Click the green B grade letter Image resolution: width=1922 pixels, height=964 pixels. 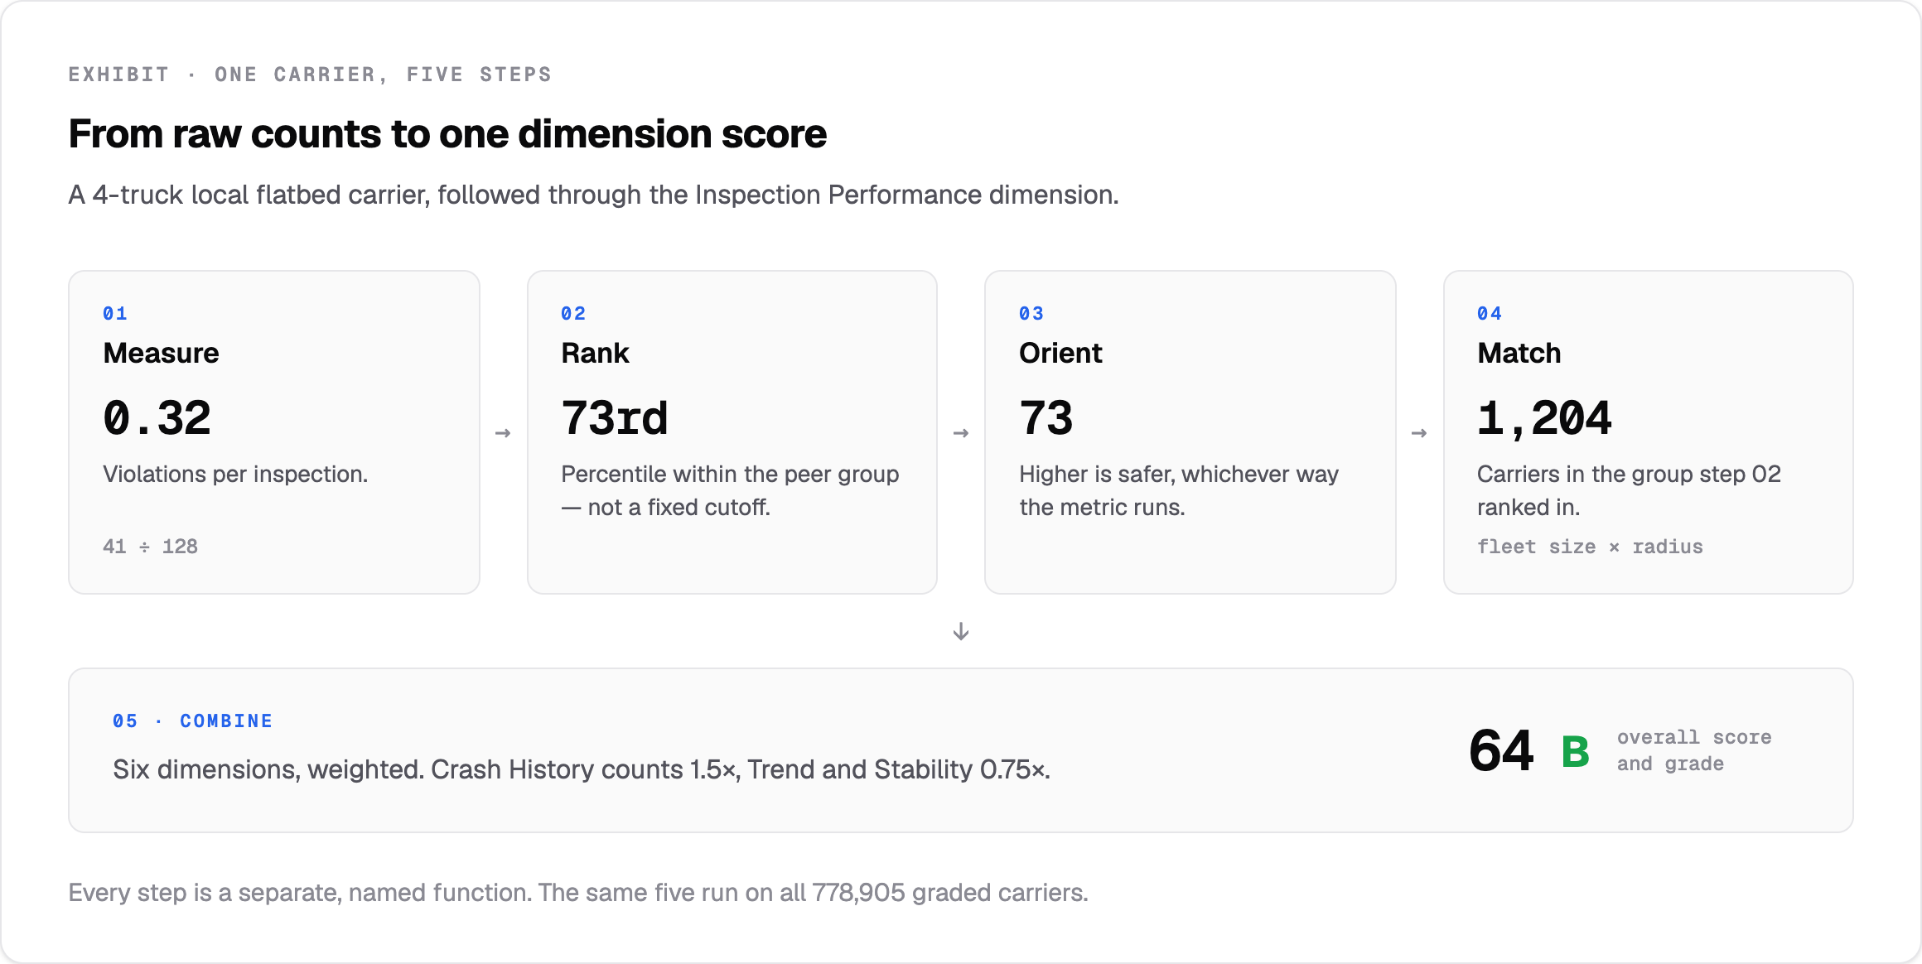tap(1575, 752)
